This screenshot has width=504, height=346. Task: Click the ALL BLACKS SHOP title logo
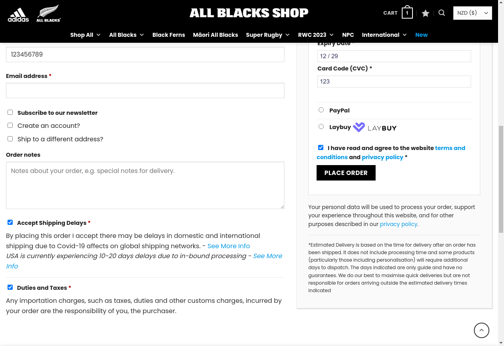(x=249, y=13)
